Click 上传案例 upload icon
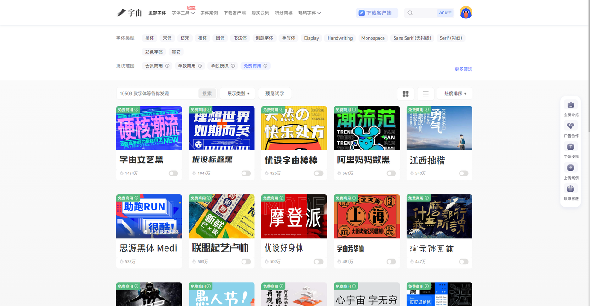 (x=571, y=168)
